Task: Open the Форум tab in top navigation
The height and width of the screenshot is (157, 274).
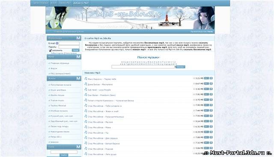Action: pyautogui.click(x=53, y=3)
